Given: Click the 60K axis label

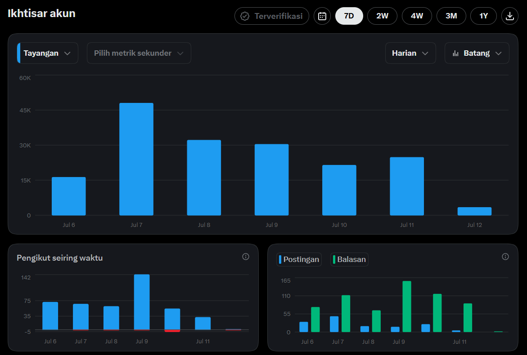Looking at the screenshot, I should tap(25, 78).
